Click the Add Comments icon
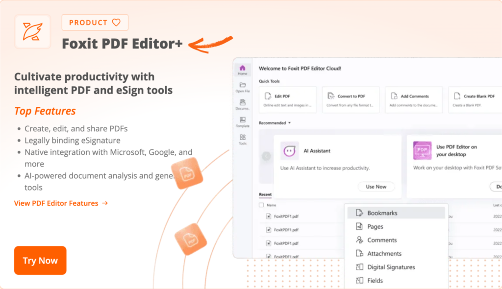 (x=394, y=96)
